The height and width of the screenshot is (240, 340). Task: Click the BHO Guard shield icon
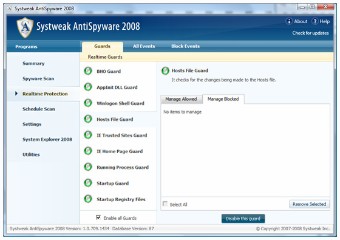point(88,71)
